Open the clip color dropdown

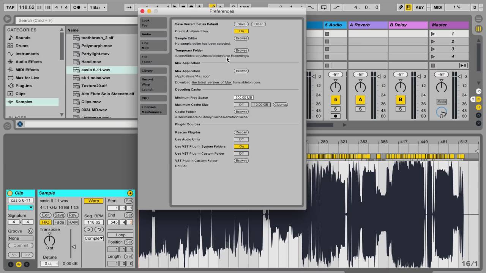[21, 207]
